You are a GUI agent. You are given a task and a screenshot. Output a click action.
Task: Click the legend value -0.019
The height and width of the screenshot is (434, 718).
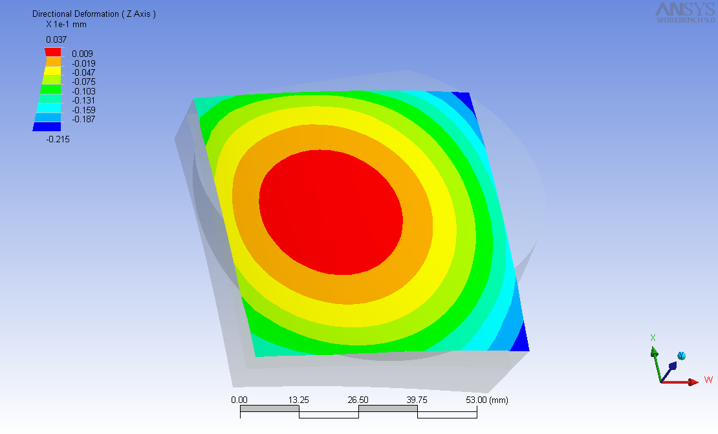tap(84, 63)
